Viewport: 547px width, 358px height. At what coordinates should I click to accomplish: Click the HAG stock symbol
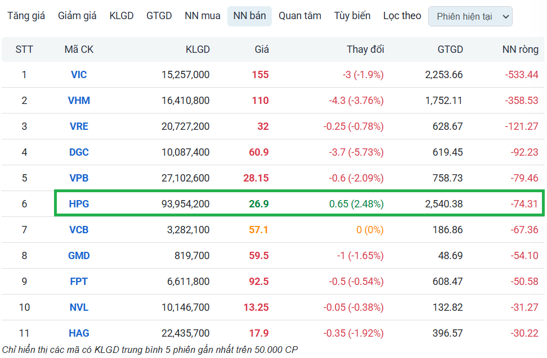click(79, 333)
